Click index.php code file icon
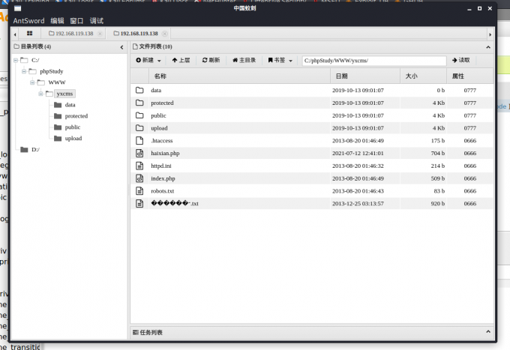 tap(139, 178)
